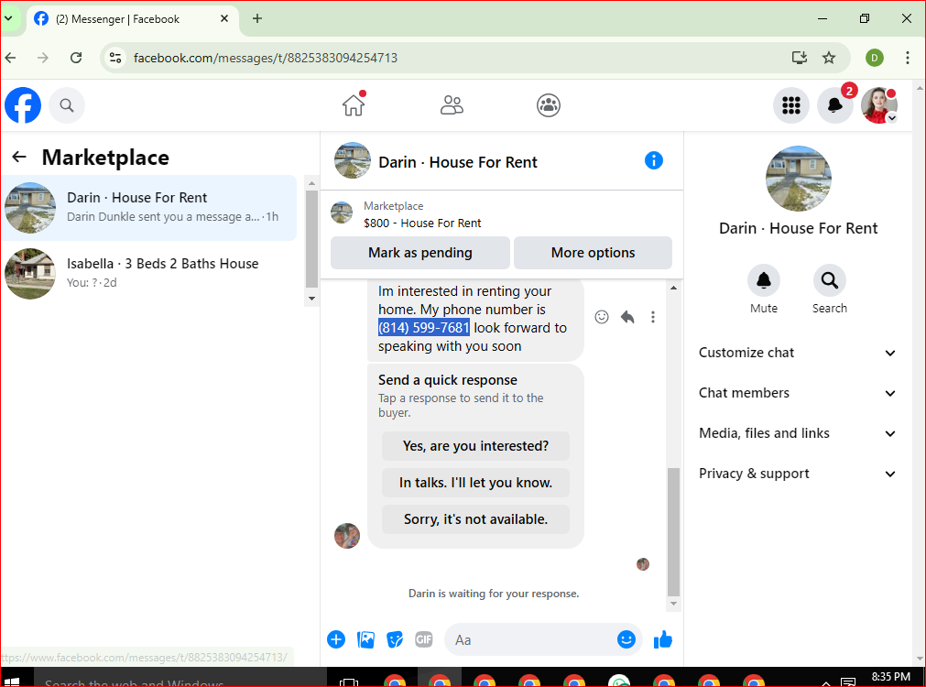The height and width of the screenshot is (687, 926).
Task: View site information icon in address bar
Action: tap(115, 58)
